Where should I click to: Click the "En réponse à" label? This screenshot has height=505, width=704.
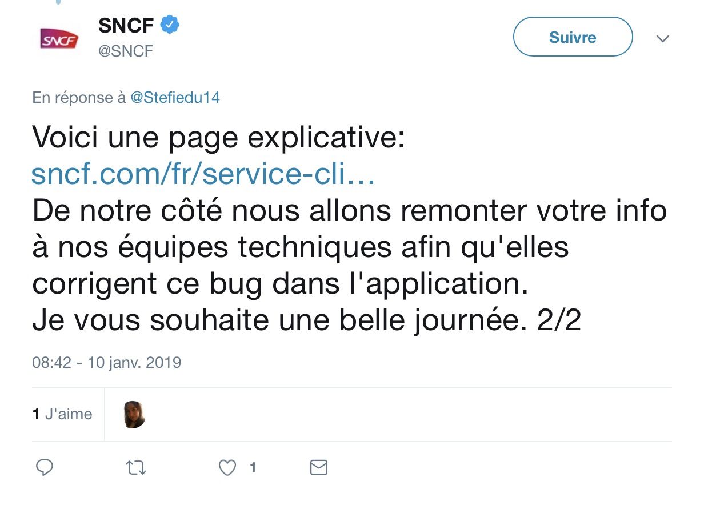pos(79,98)
